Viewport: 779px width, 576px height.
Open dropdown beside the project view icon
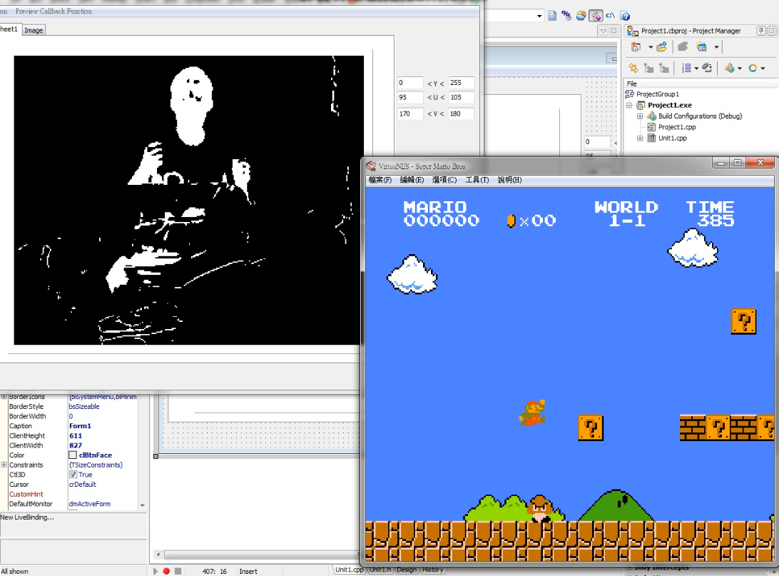pos(716,47)
